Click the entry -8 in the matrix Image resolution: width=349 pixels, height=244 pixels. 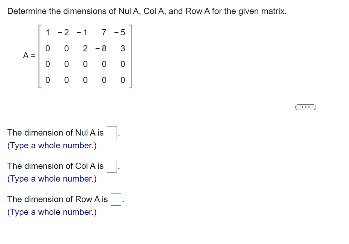tap(102, 48)
